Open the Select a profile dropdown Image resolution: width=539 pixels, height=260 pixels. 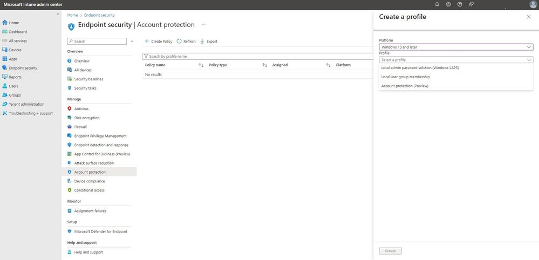coord(456,60)
